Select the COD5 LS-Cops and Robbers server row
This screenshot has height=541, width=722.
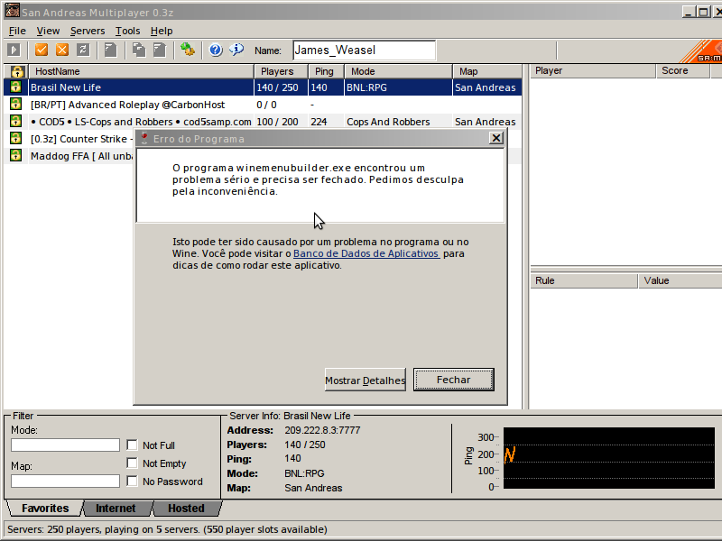coord(263,122)
